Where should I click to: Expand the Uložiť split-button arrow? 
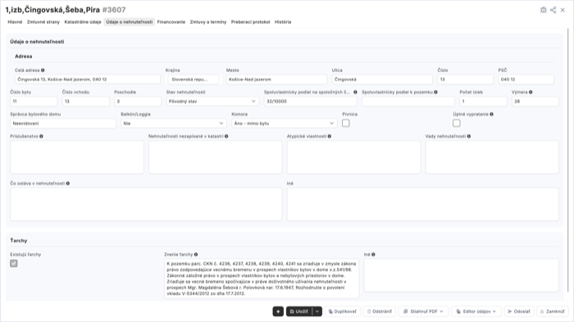point(317,311)
